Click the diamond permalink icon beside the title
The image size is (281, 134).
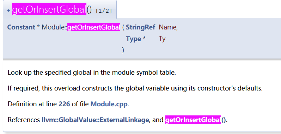pos(8,11)
